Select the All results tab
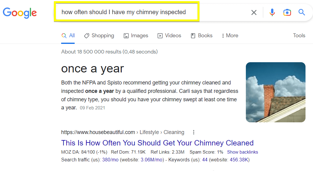 pyautogui.click(x=68, y=35)
